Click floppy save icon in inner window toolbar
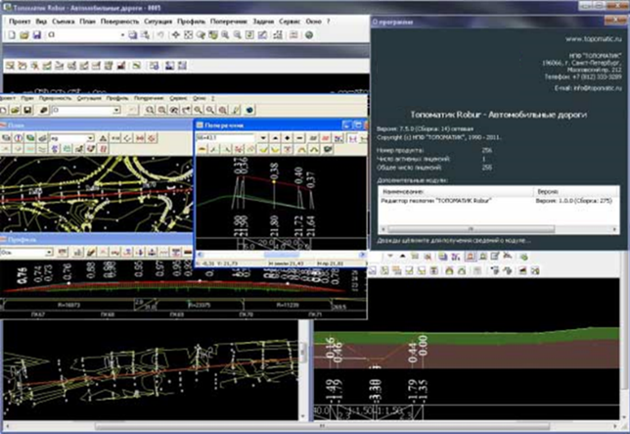Image resolution: width=630 pixels, height=434 pixels. [x=27, y=110]
